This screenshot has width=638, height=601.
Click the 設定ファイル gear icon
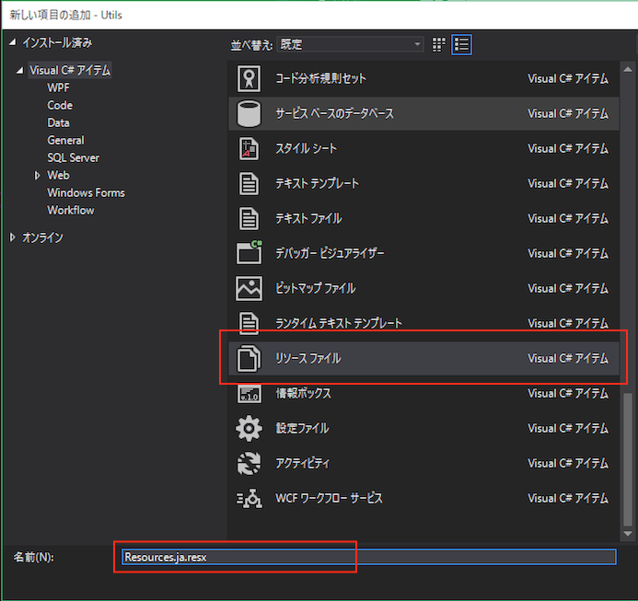249,429
